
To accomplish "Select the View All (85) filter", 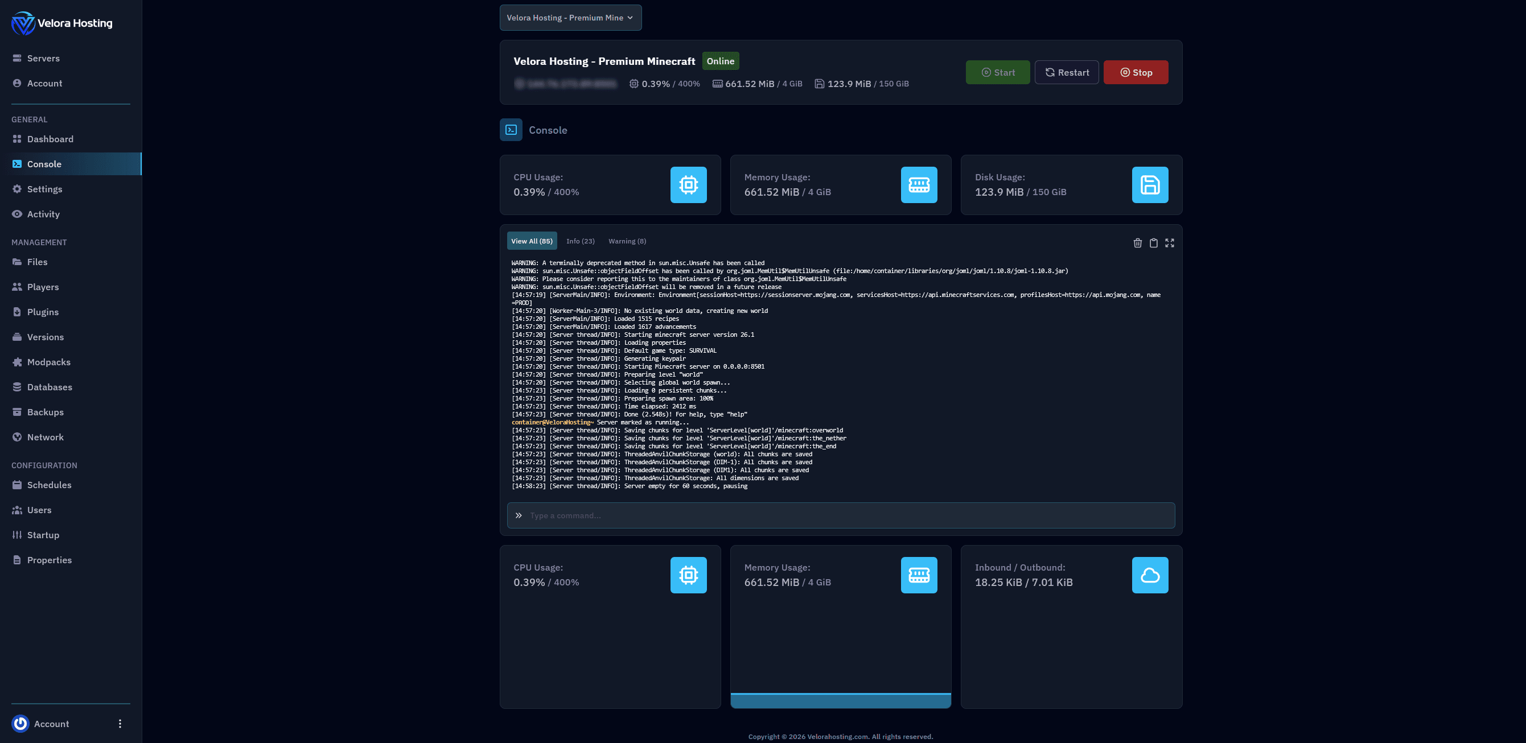I will coord(532,241).
